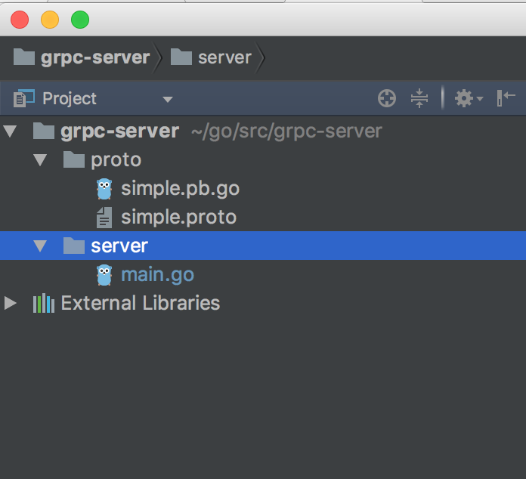The height and width of the screenshot is (479, 526).
Task: Collapse the grpc-server root folder
Action: tap(10, 131)
